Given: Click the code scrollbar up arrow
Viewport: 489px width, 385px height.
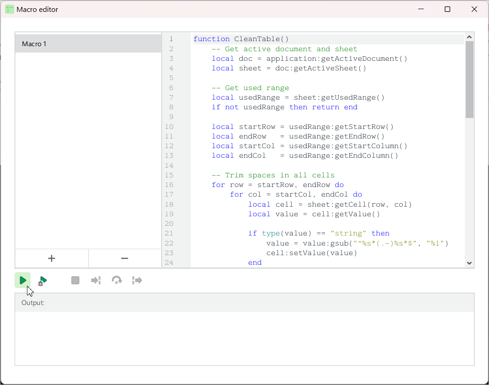Looking at the screenshot, I should click(x=469, y=37).
